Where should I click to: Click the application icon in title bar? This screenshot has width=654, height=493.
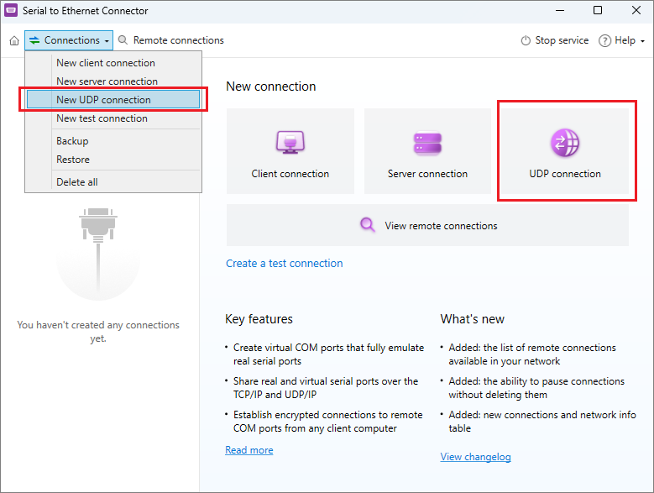coord(11,10)
